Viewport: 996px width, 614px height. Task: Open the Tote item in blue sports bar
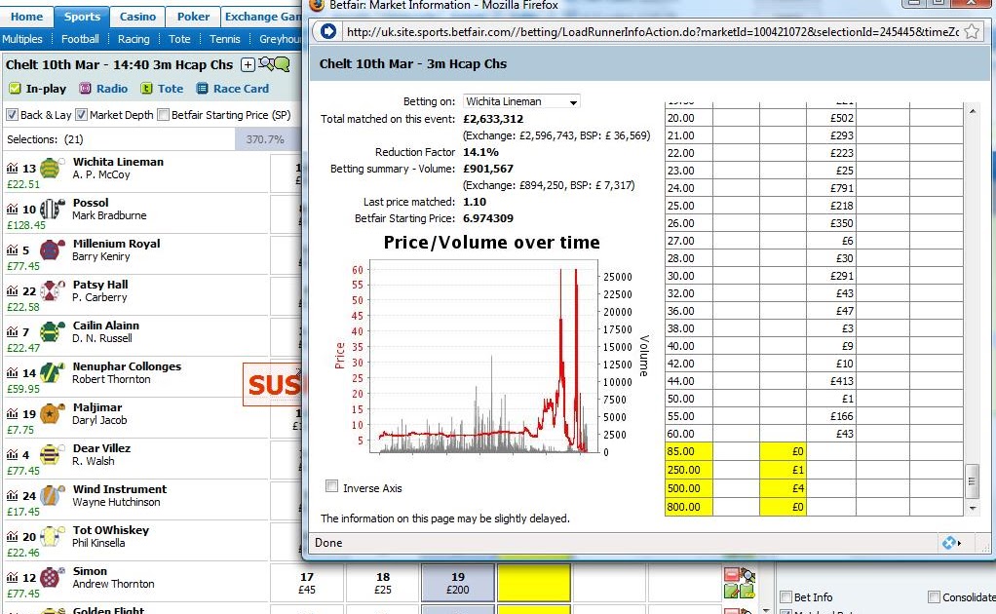pyautogui.click(x=179, y=39)
